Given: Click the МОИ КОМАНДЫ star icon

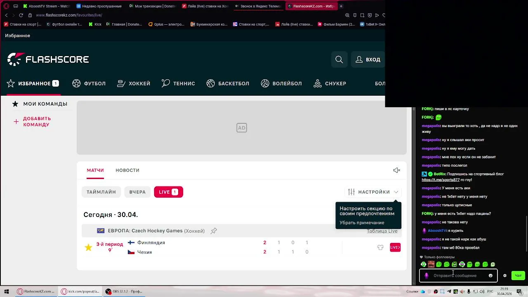Looking at the screenshot, I should click(x=15, y=104).
